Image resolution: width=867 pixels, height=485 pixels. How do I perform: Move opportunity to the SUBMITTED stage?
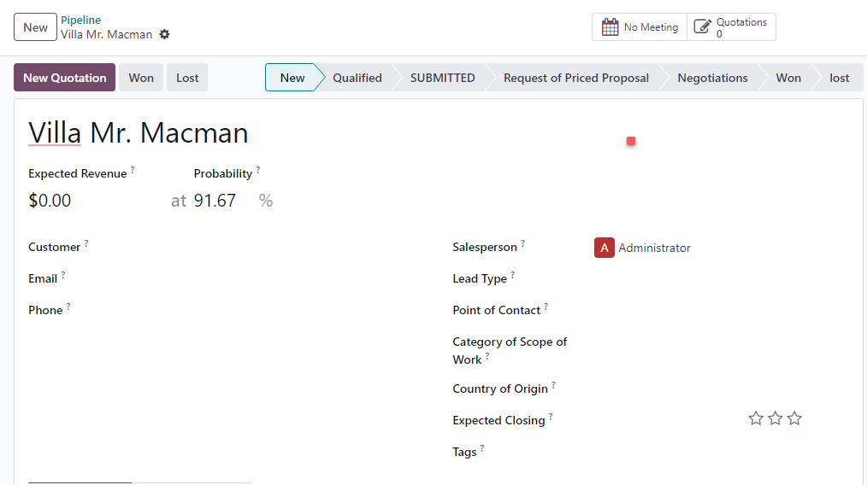[442, 78]
